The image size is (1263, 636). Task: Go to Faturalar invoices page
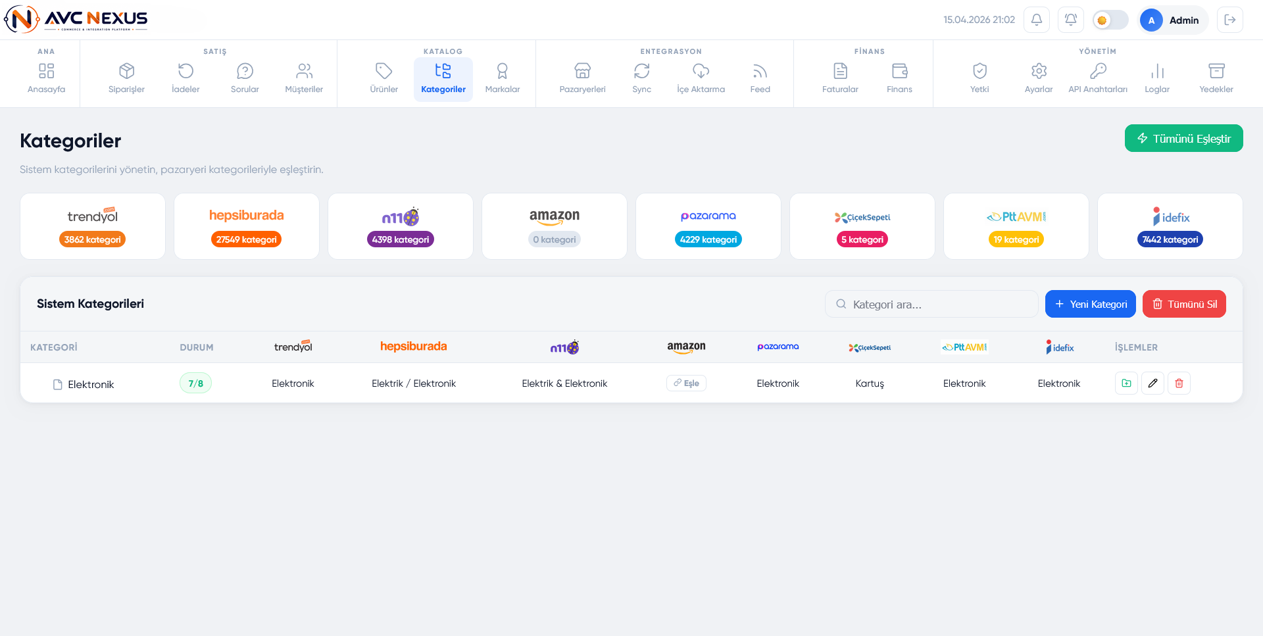coord(841,79)
